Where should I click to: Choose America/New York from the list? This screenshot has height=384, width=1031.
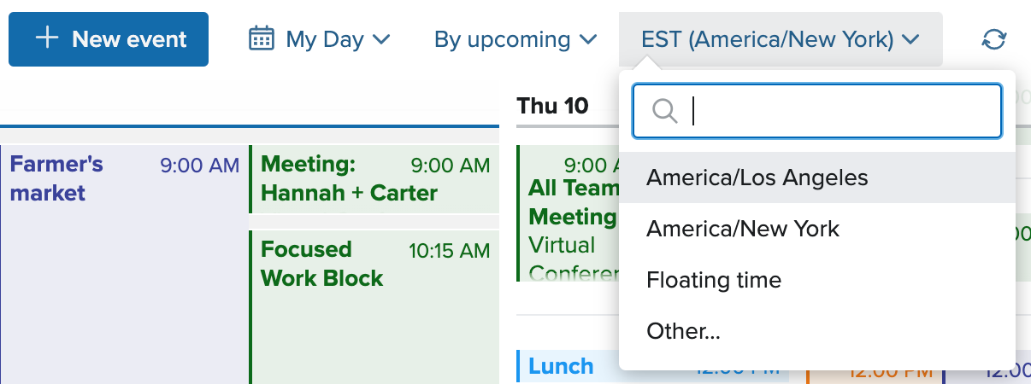(817, 229)
